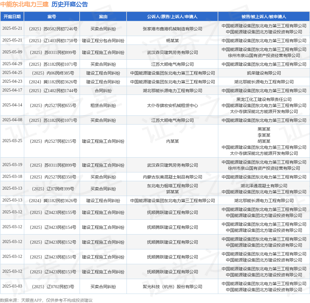This screenshot has width=310, height=303.
Task: Select the 历史开庭公告 heading
Action: (x=70, y=4)
